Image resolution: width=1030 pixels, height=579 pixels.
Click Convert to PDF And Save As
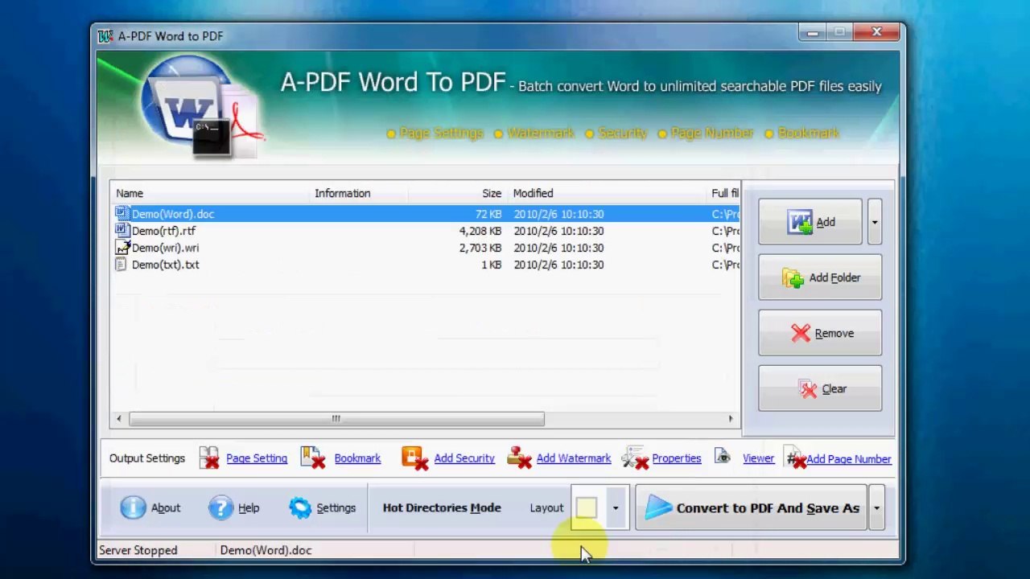(752, 508)
